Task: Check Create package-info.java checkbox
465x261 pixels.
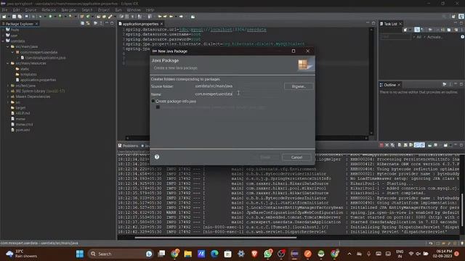Action: pos(153,101)
